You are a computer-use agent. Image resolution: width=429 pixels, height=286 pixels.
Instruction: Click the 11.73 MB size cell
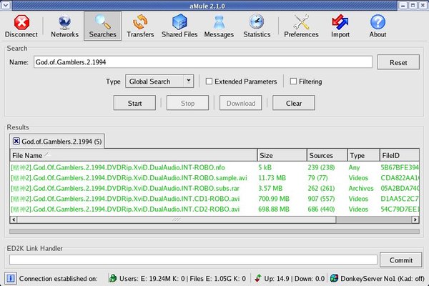pyautogui.click(x=272, y=178)
